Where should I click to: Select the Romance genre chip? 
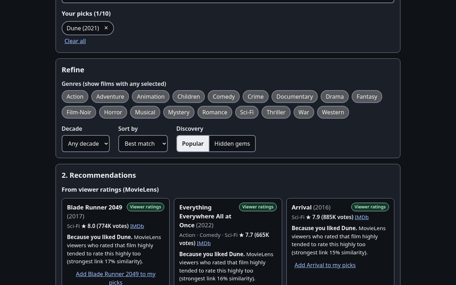click(x=215, y=112)
